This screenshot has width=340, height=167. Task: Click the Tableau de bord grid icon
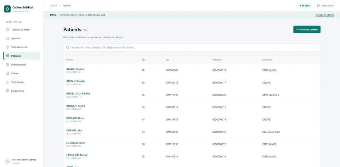tap(7, 30)
